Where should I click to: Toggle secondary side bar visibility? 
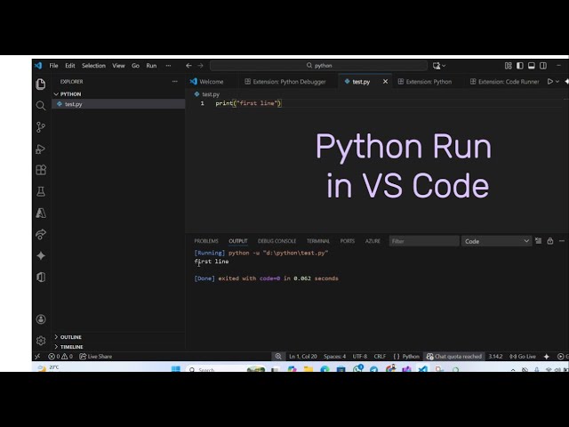coord(543,66)
